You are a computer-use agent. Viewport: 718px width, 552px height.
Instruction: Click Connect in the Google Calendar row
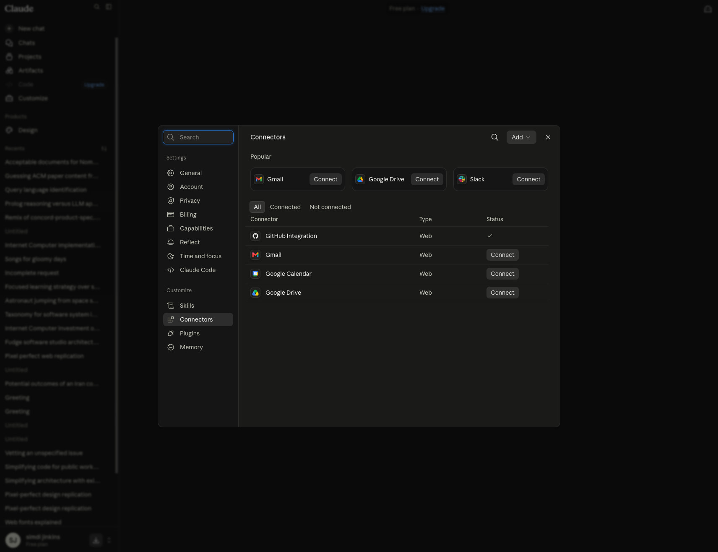click(502, 274)
